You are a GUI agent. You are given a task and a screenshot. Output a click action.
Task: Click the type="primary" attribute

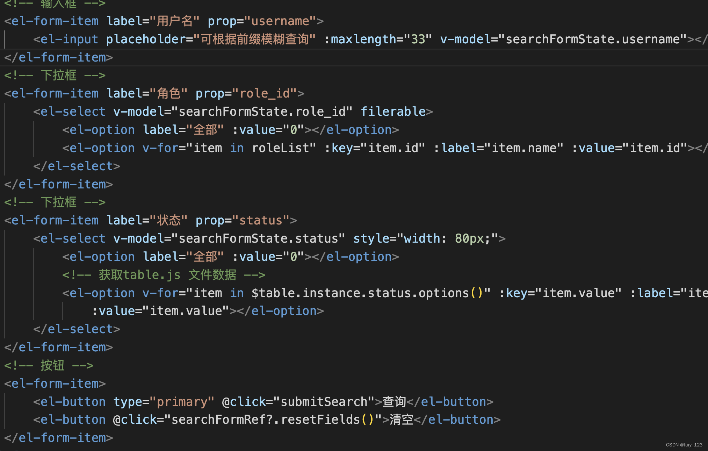coord(164,402)
